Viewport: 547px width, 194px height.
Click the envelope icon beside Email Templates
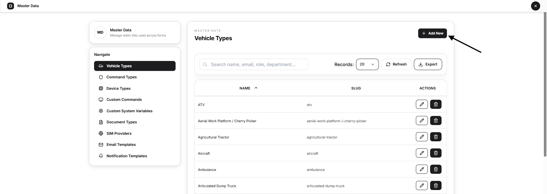(x=101, y=145)
